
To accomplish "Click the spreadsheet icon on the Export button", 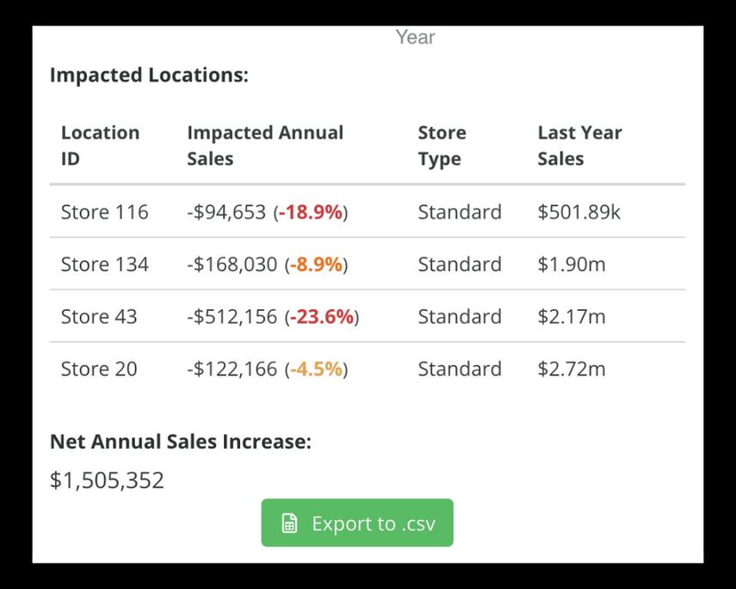I will (x=290, y=524).
